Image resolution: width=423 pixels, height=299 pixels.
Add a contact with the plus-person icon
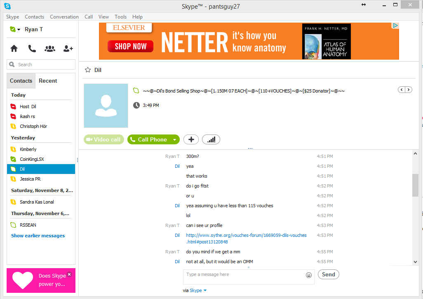click(68, 49)
